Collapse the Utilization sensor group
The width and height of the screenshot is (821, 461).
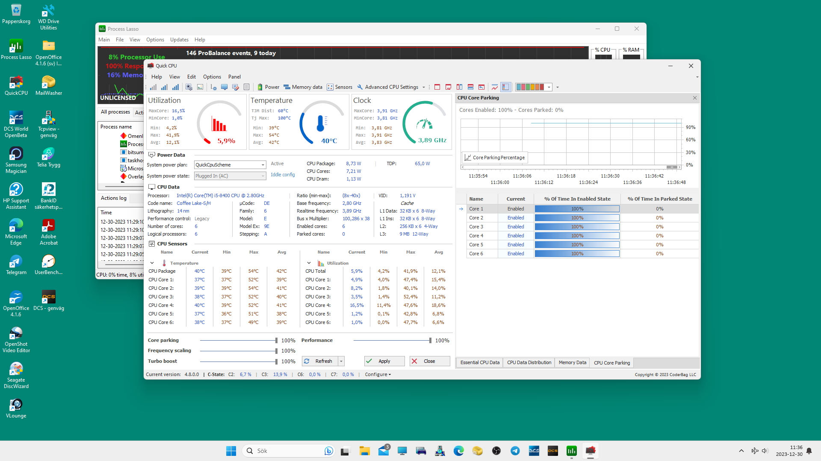tap(309, 263)
